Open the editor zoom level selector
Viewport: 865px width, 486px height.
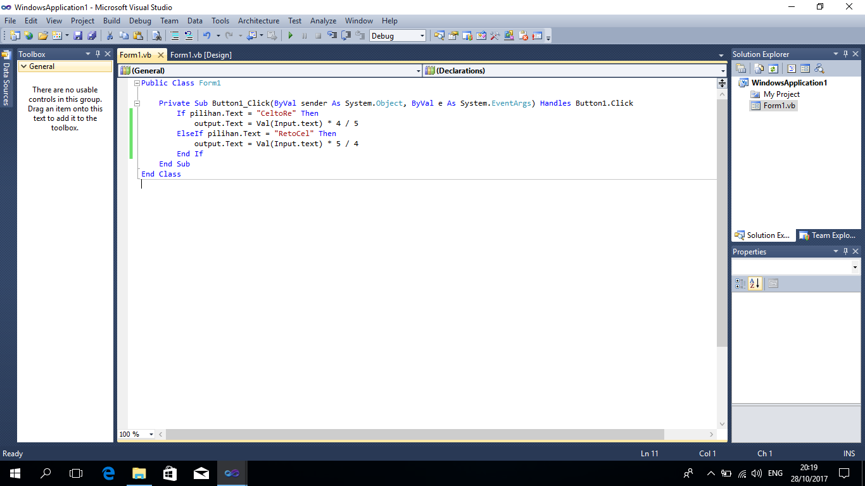pyautogui.click(x=135, y=434)
